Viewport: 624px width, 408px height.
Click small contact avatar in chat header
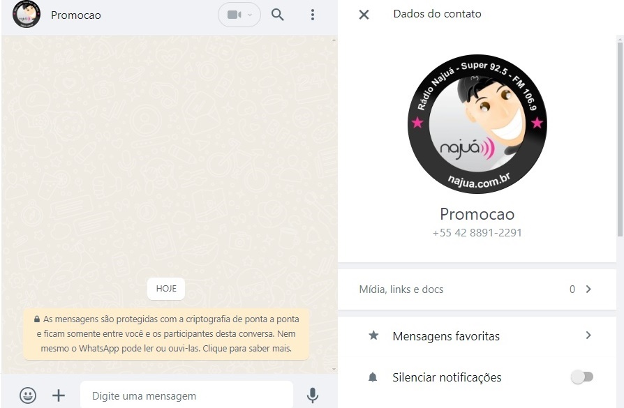[27, 15]
